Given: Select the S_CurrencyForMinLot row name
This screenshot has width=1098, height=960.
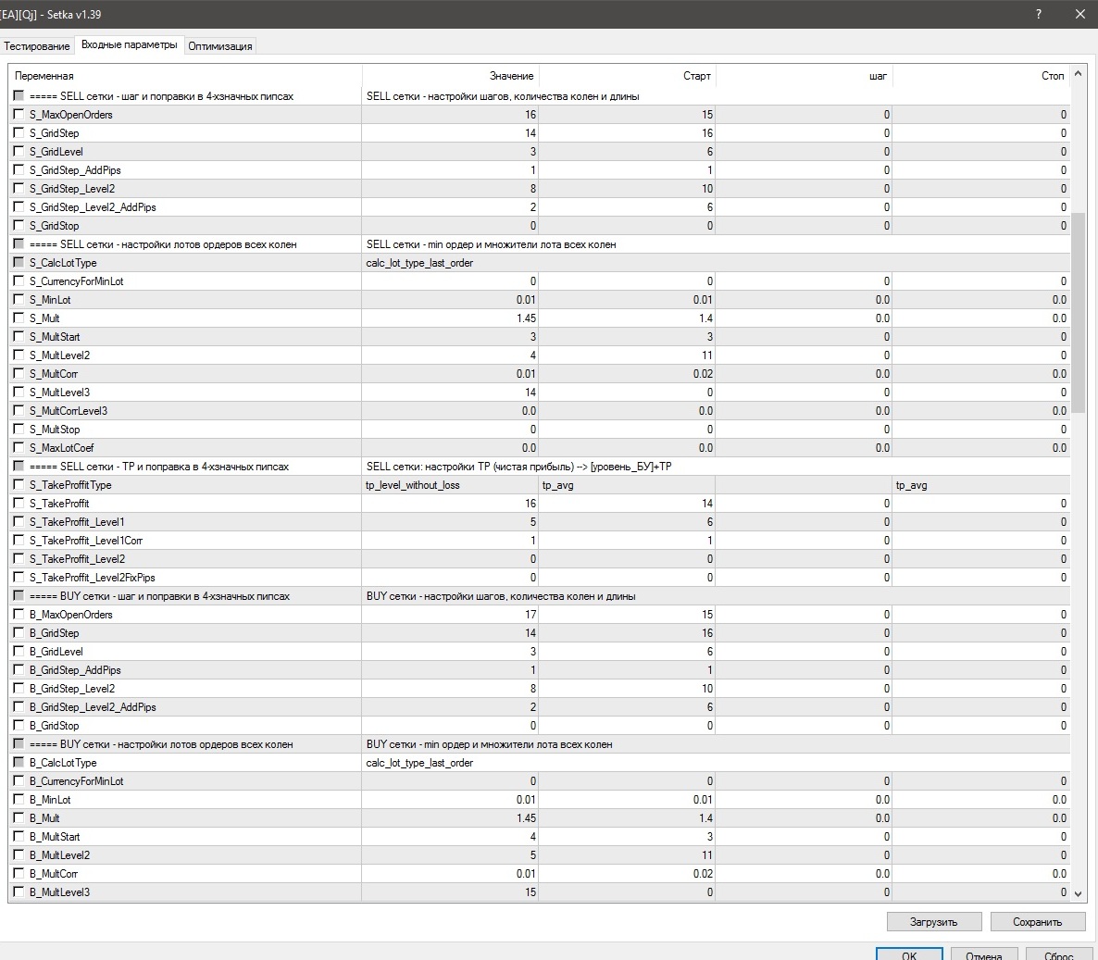Looking at the screenshot, I should (x=76, y=281).
